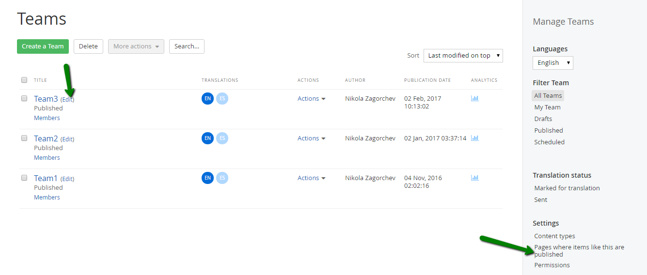Click the author Nikola Zagorchev in the Team3 row
This screenshot has height=275, width=647.
pyautogui.click(x=370, y=98)
